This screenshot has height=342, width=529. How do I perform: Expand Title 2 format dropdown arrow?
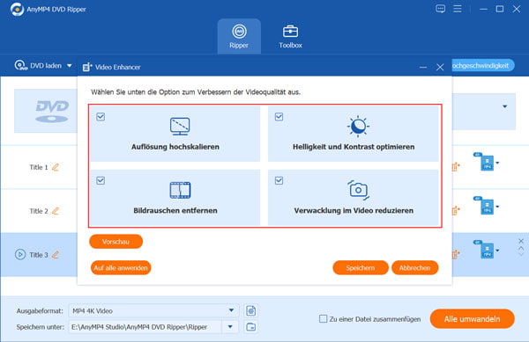497,207
